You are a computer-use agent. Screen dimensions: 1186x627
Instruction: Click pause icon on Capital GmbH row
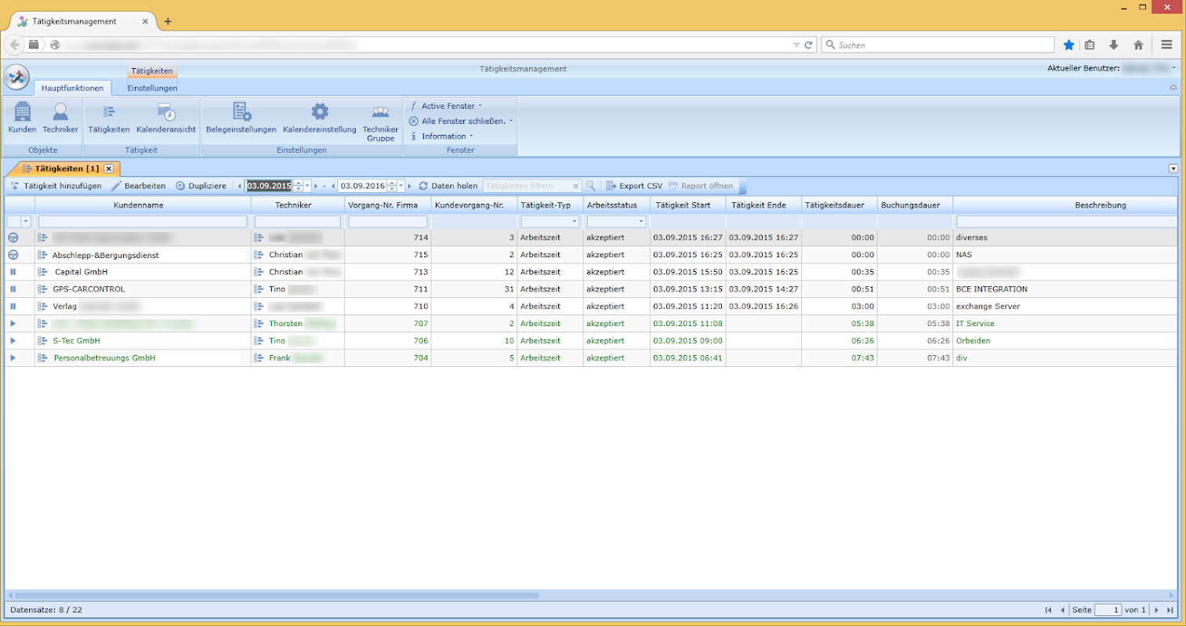pyautogui.click(x=13, y=272)
